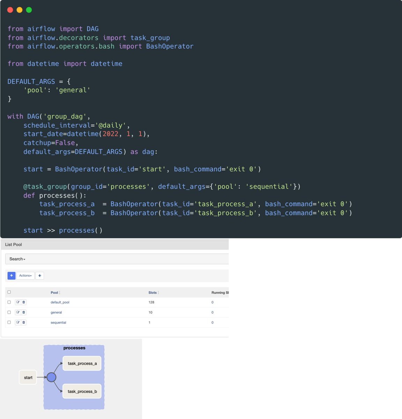Delete the sequential pool record
402x419 pixels.
(x=24, y=322)
